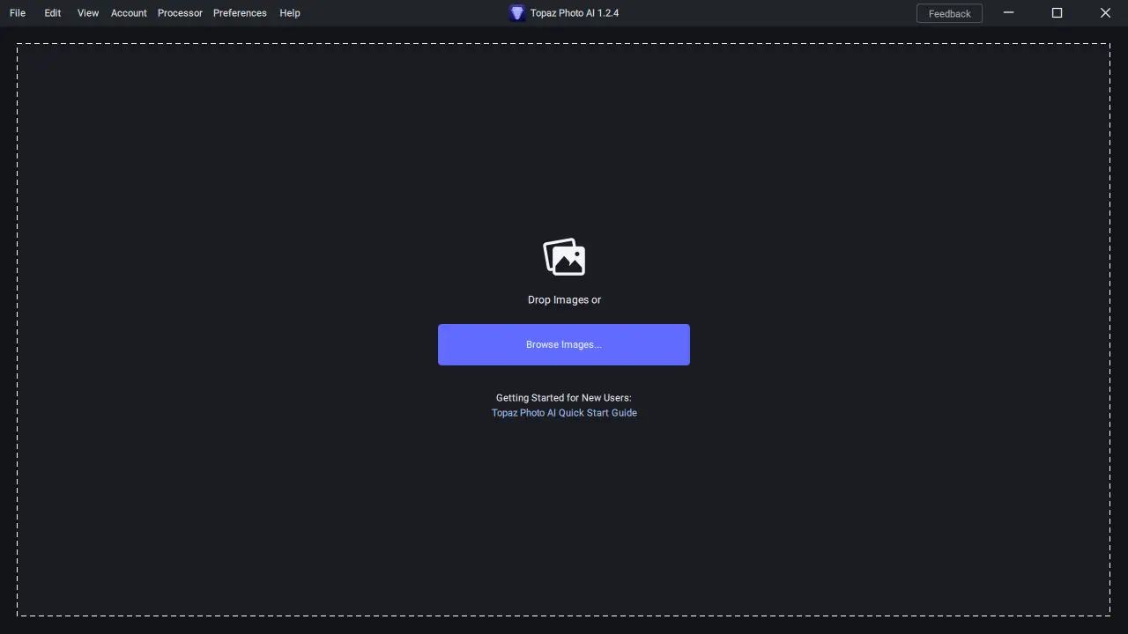Open the Processor menu
Viewport: 1128px width, 634px height.
[x=180, y=13]
